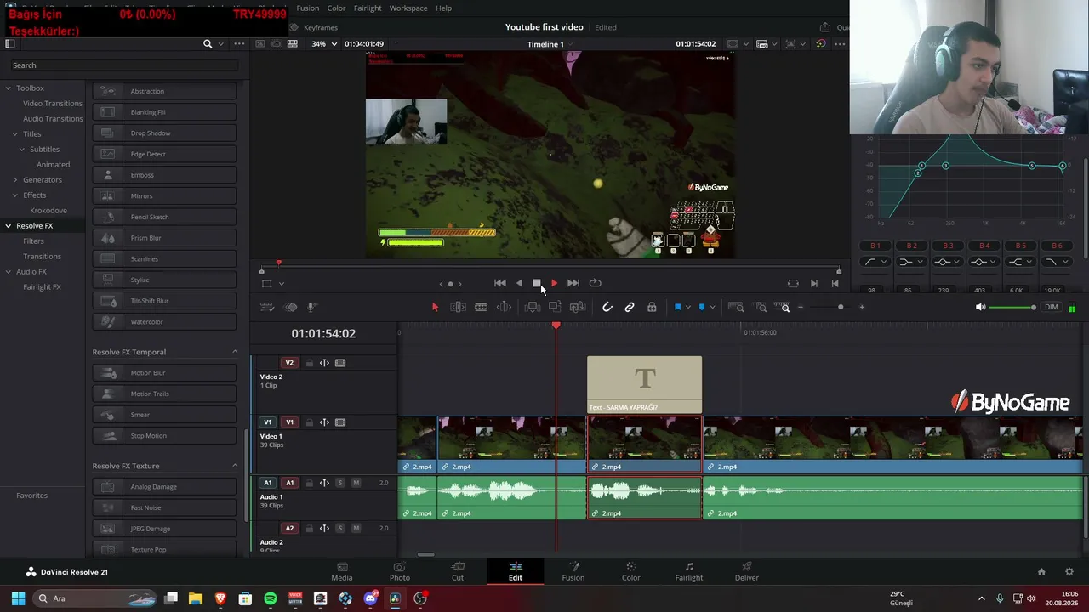This screenshot has height=612, width=1089.
Task: Switch to the Cut page
Action: tap(458, 571)
